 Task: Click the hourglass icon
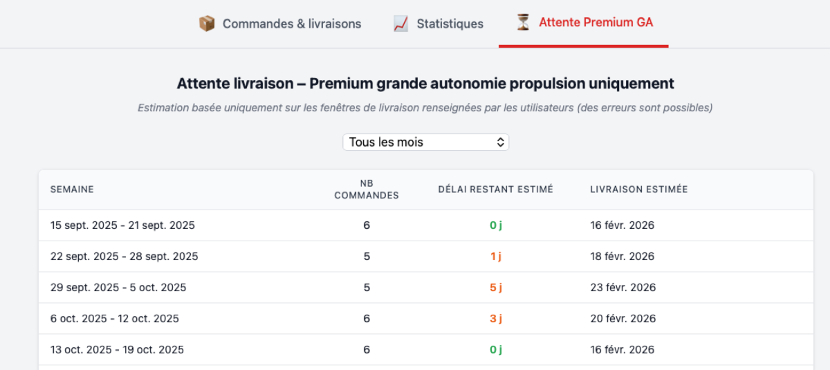coord(524,23)
